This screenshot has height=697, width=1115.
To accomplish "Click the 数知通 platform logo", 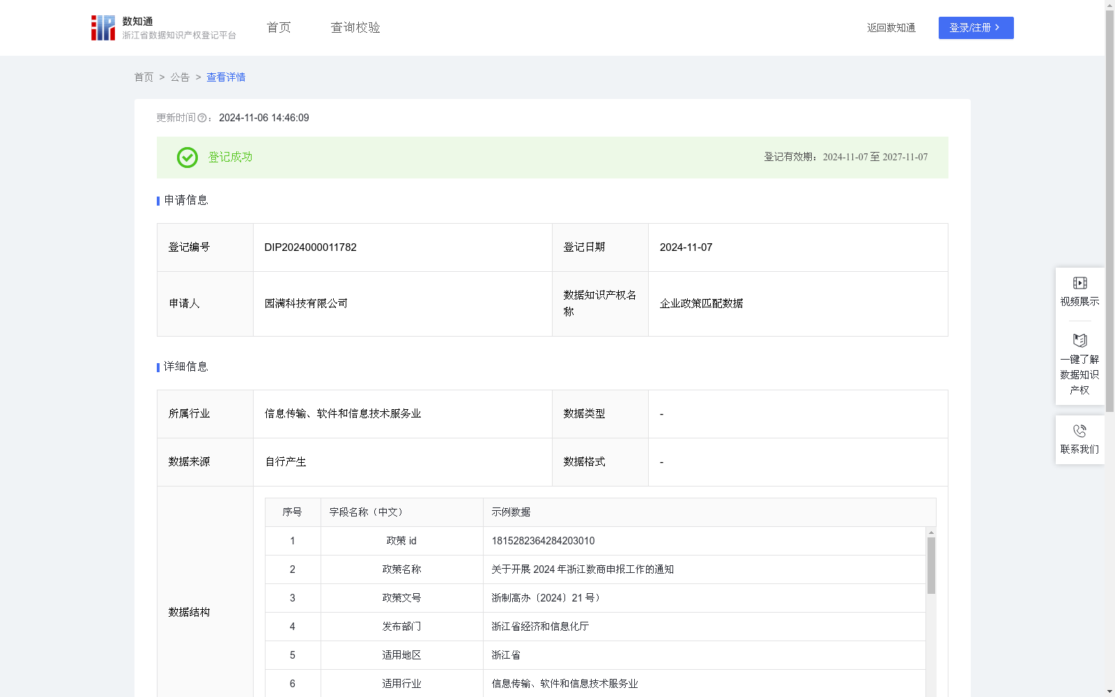I will coord(164,28).
